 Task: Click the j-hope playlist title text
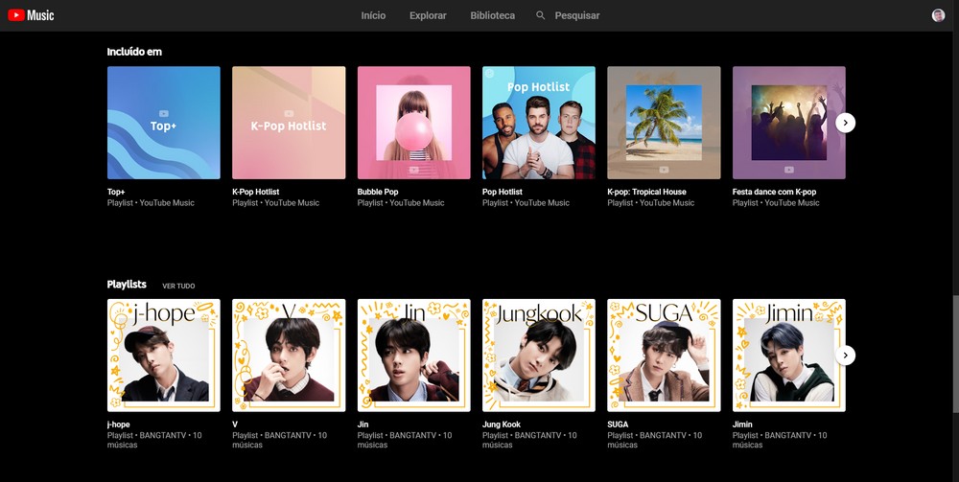[x=119, y=424]
